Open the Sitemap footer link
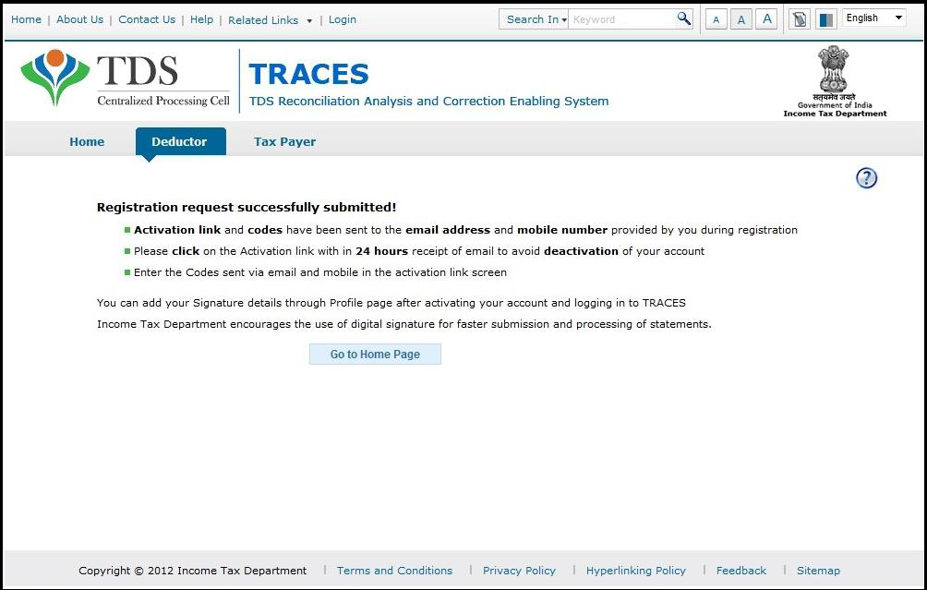 coord(818,571)
